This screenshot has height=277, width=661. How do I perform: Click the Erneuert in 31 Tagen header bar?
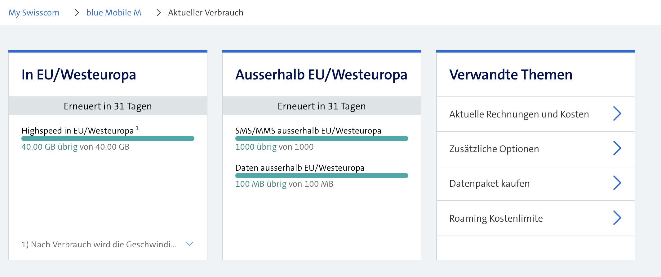click(108, 106)
